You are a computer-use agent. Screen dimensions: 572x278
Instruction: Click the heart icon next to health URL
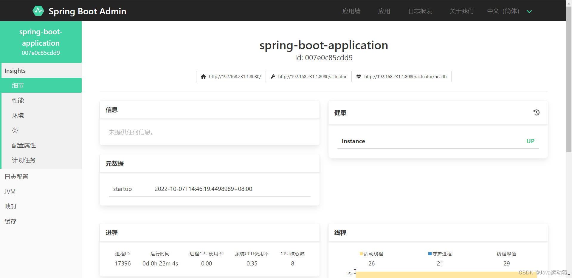[x=359, y=76]
